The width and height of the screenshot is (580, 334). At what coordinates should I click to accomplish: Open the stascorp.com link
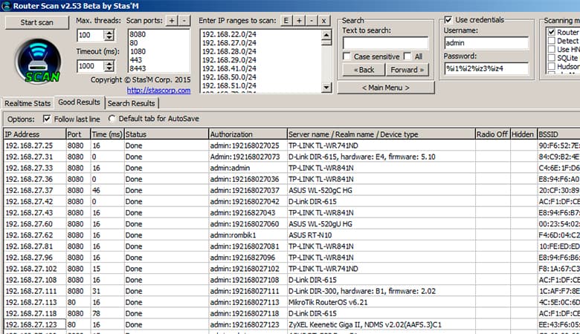pyautogui.click(x=158, y=90)
